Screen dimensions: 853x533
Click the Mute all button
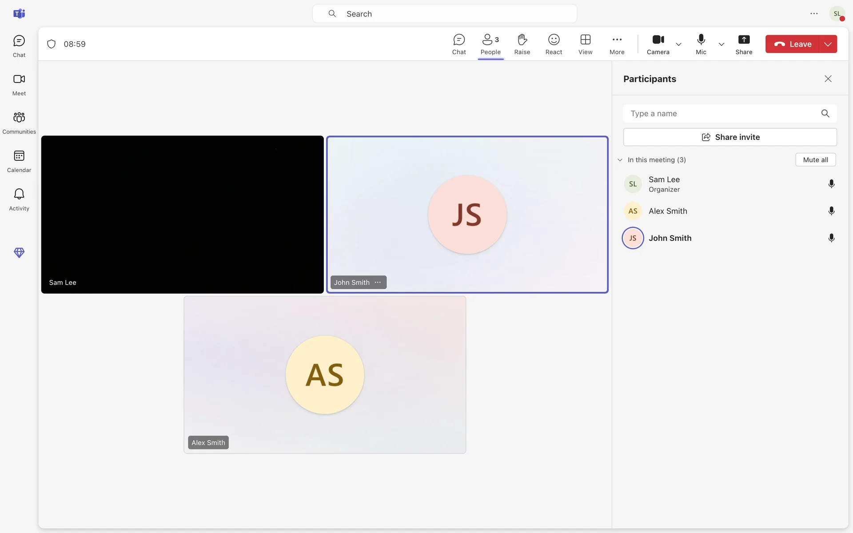tap(815, 160)
